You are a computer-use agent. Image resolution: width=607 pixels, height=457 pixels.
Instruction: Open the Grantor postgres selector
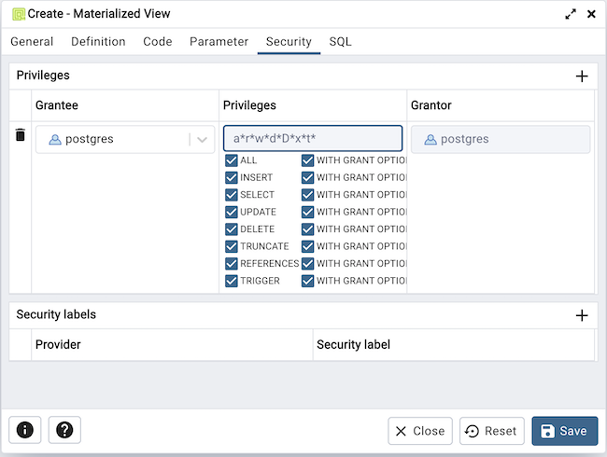(501, 140)
